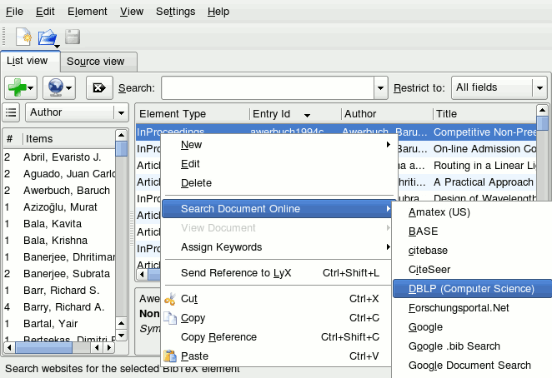Choose Delete in the context menu
This screenshot has width=552, height=378.
point(278,183)
